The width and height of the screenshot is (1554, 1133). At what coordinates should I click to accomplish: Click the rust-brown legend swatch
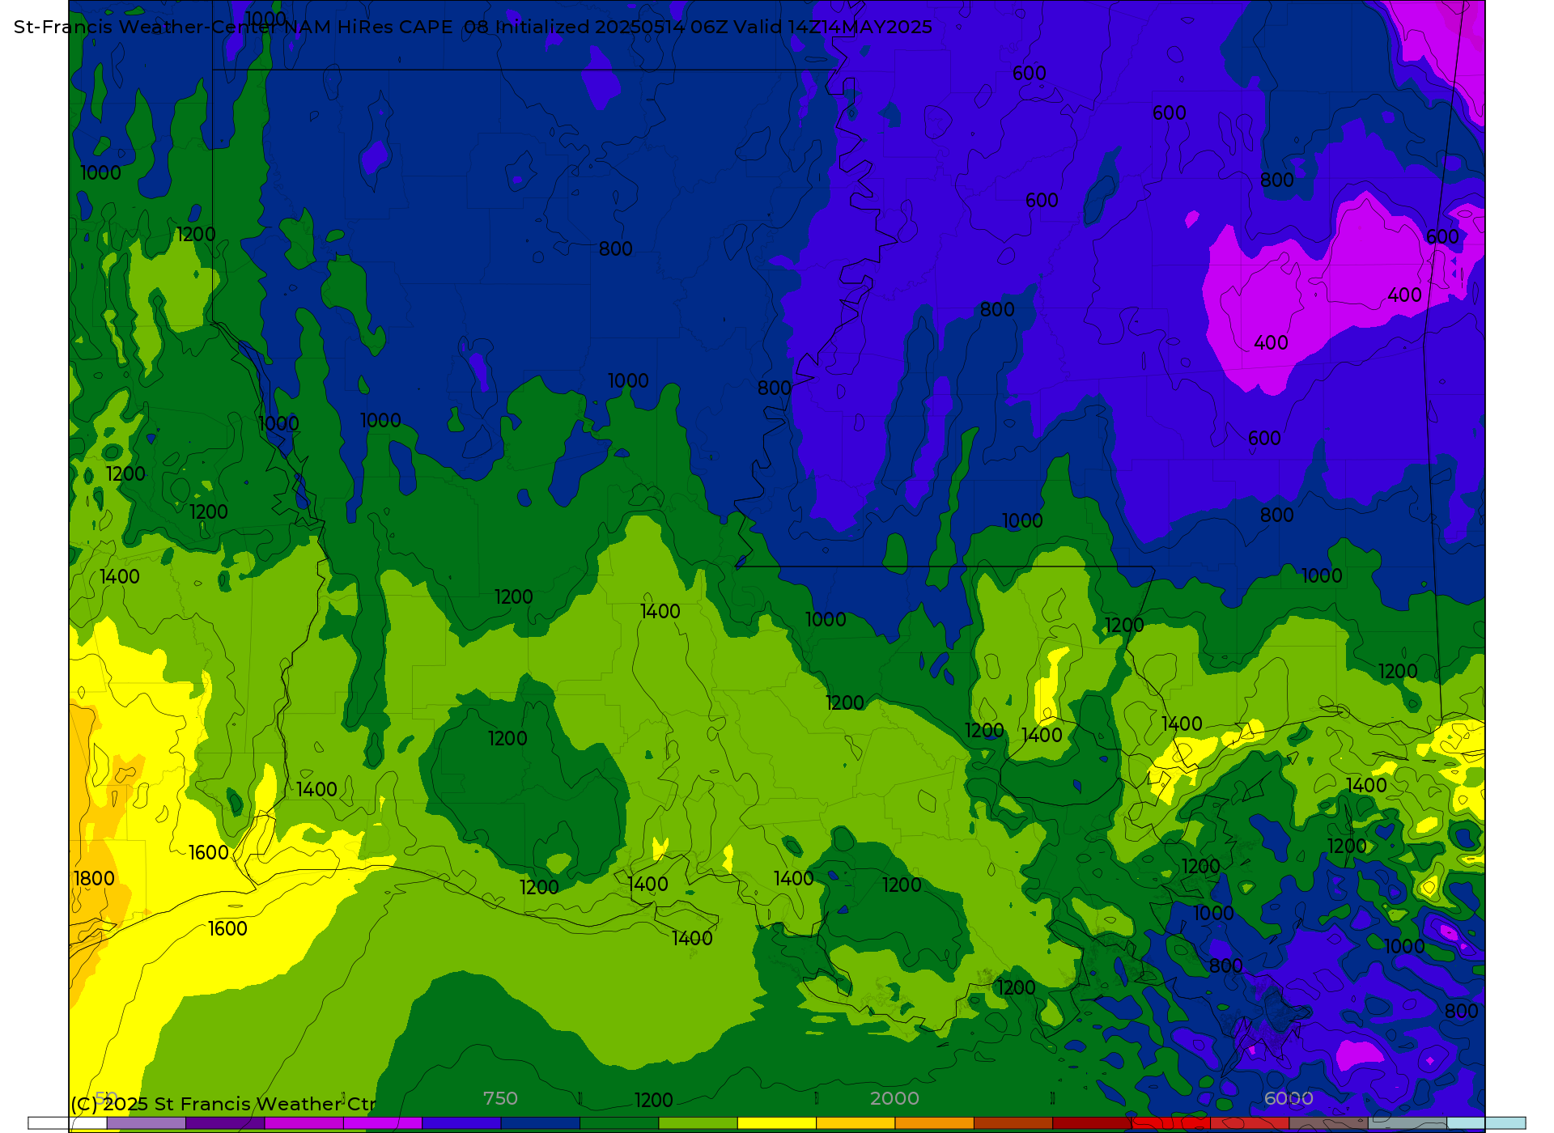(1013, 1123)
